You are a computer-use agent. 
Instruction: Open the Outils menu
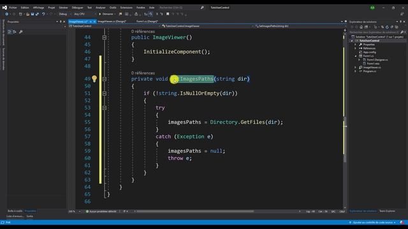coord(113,8)
